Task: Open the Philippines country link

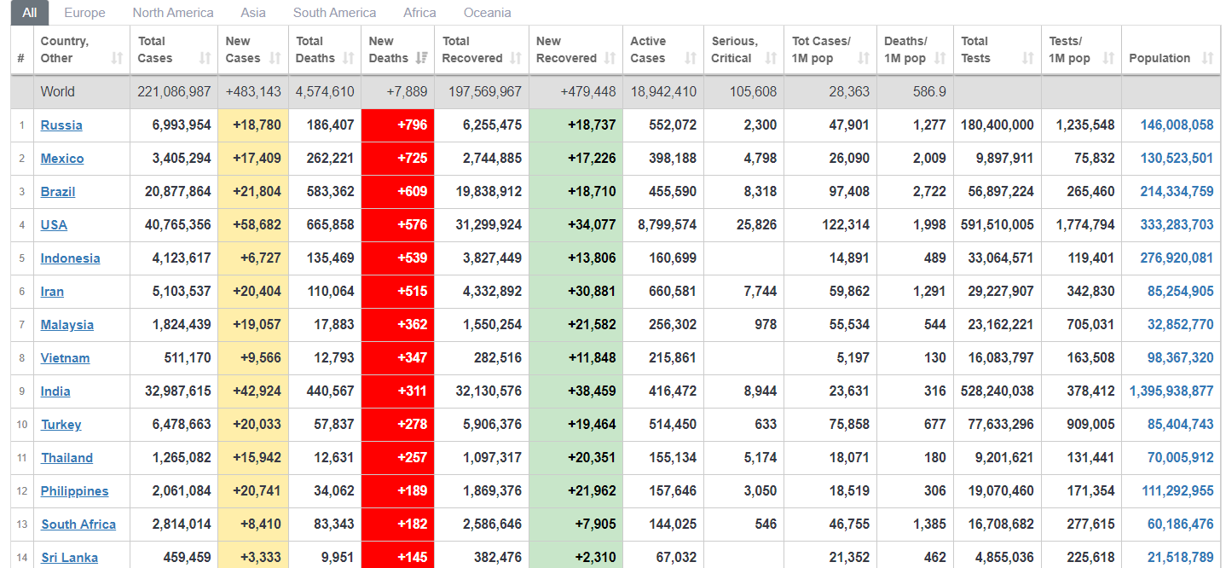Action: pos(75,491)
